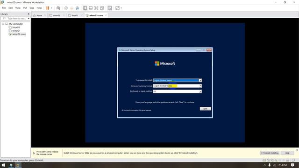
Task: Show hidden system tray icons
Action: (265, 165)
